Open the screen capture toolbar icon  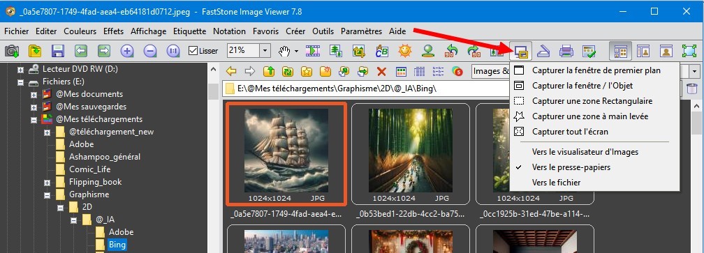coord(521,51)
